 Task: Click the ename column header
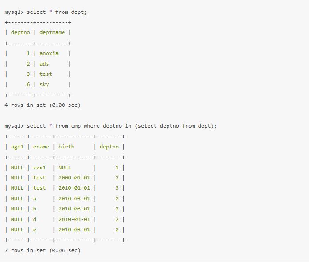coord(41,146)
